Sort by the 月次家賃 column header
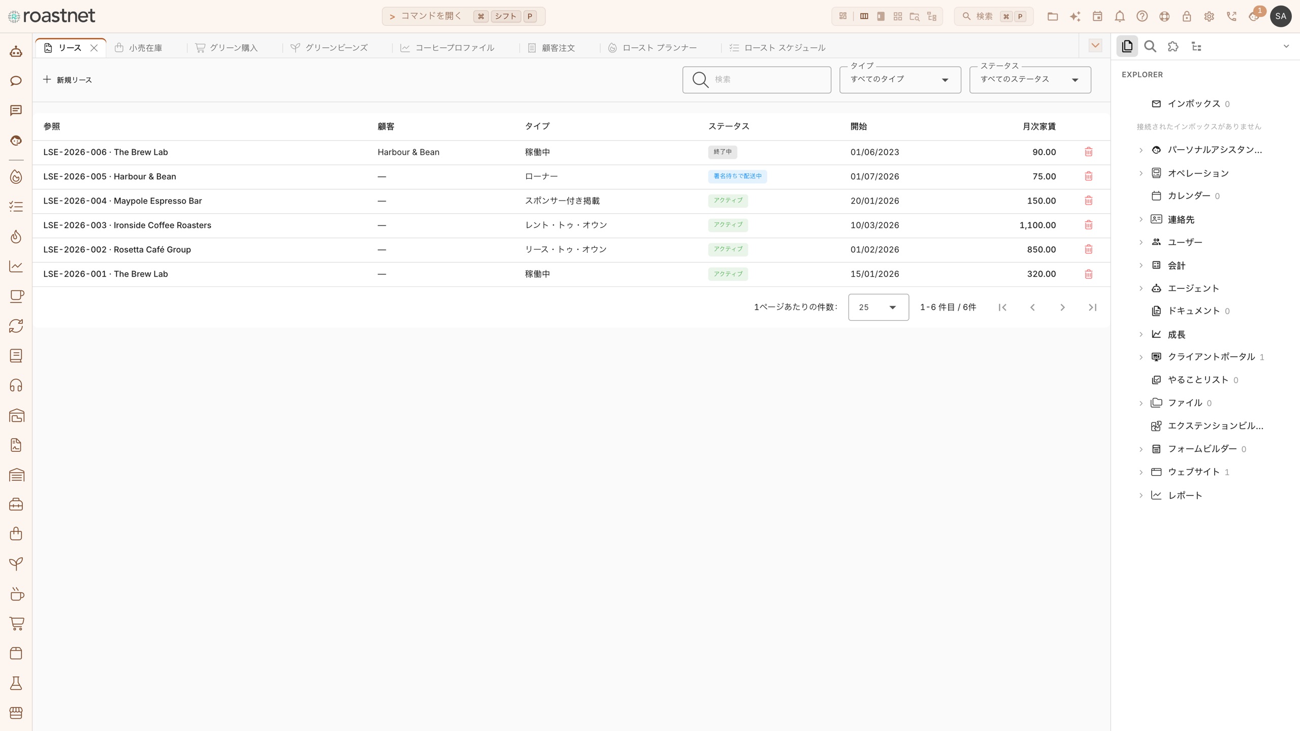This screenshot has height=731, width=1300. [x=1039, y=126]
